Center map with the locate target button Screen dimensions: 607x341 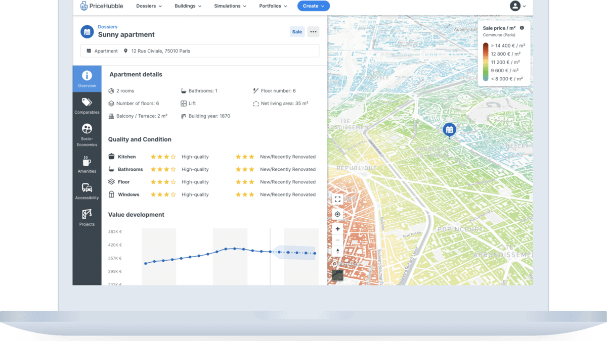pyautogui.click(x=337, y=214)
